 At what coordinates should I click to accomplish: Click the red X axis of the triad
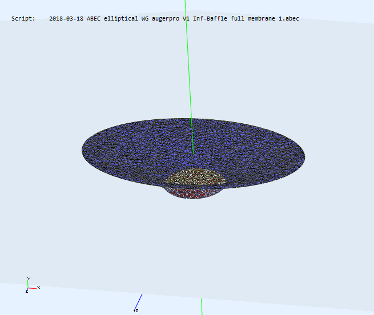pyautogui.click(x=33, y=288)
